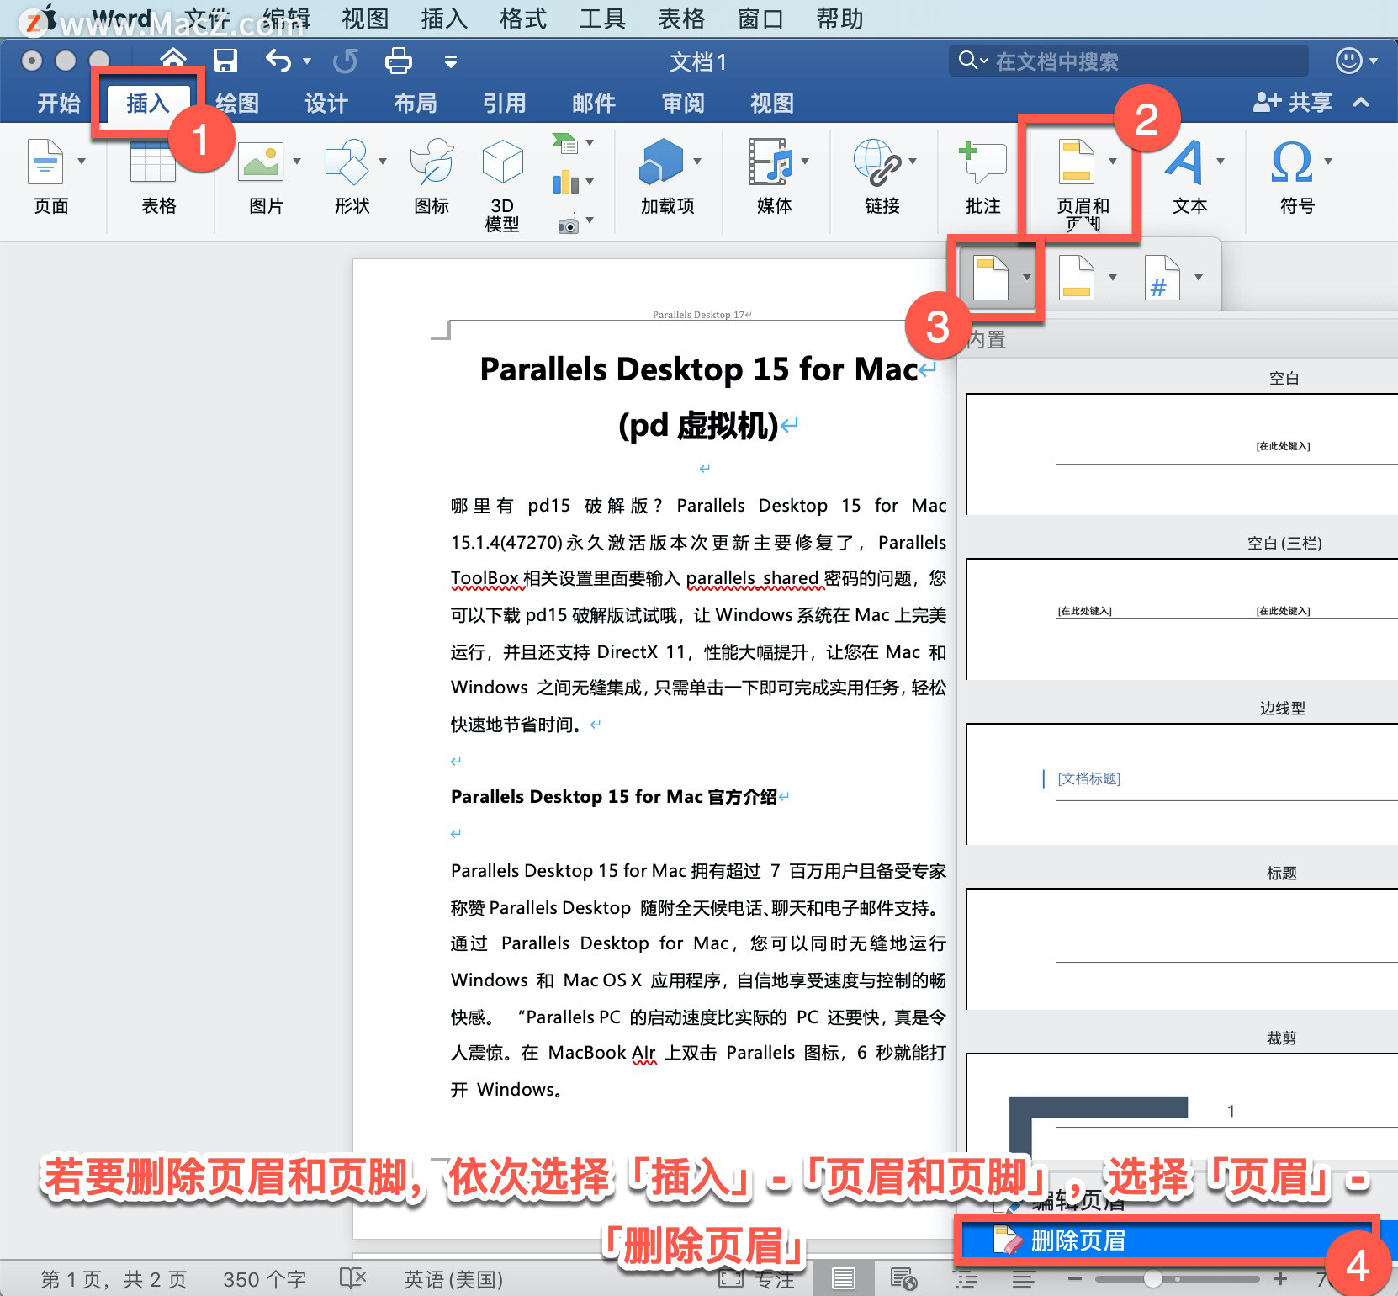1398x1296 pixels.
Task: Expand the dropdown arrow beside 媒体
Action: (x=805, y=161)
